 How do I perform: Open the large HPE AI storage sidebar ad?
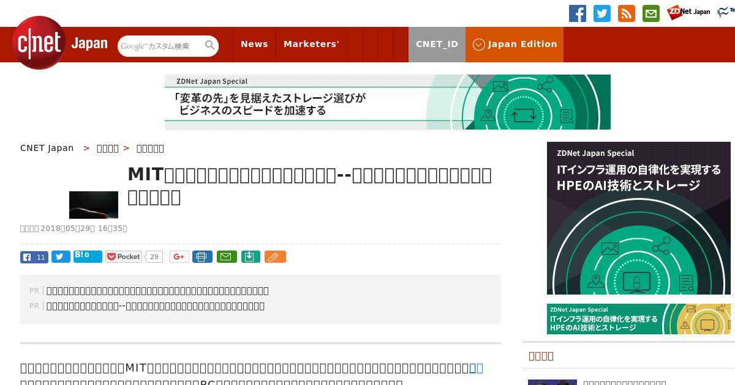click(639, 218)
